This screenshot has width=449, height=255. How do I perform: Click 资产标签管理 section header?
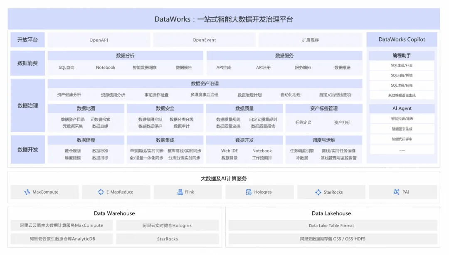[x=324, y=108]
